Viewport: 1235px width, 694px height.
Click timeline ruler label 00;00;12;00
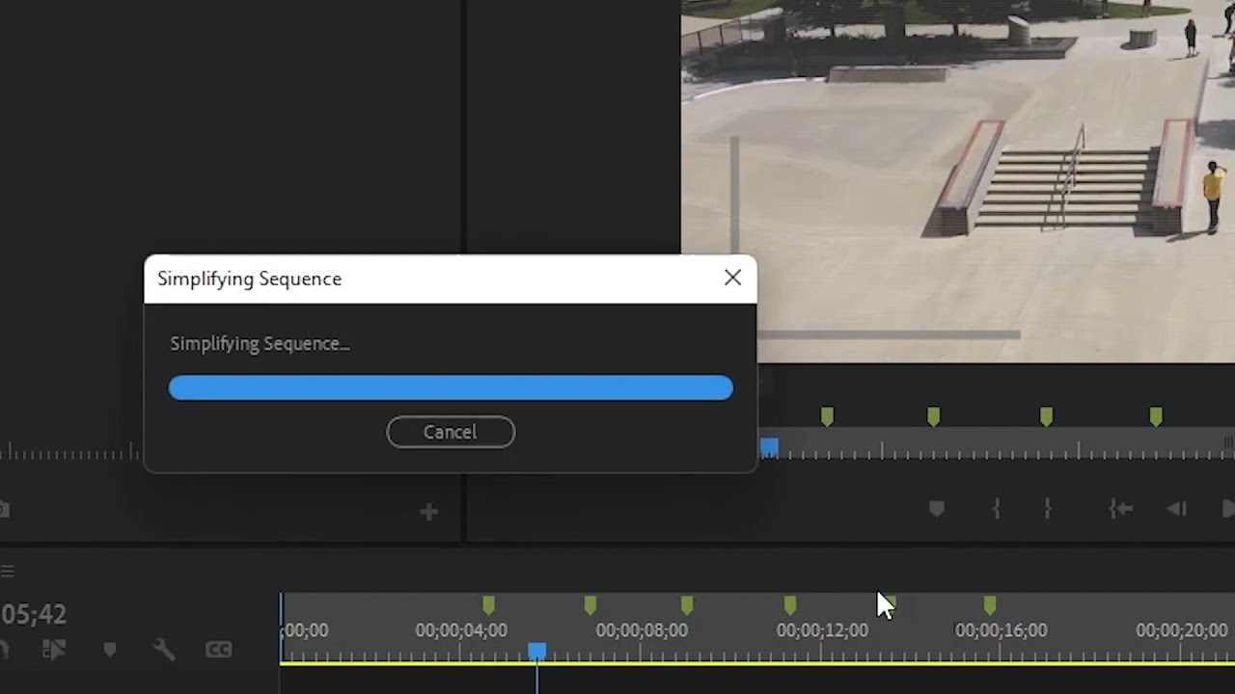pyautogui.click(x=822, y=630)
